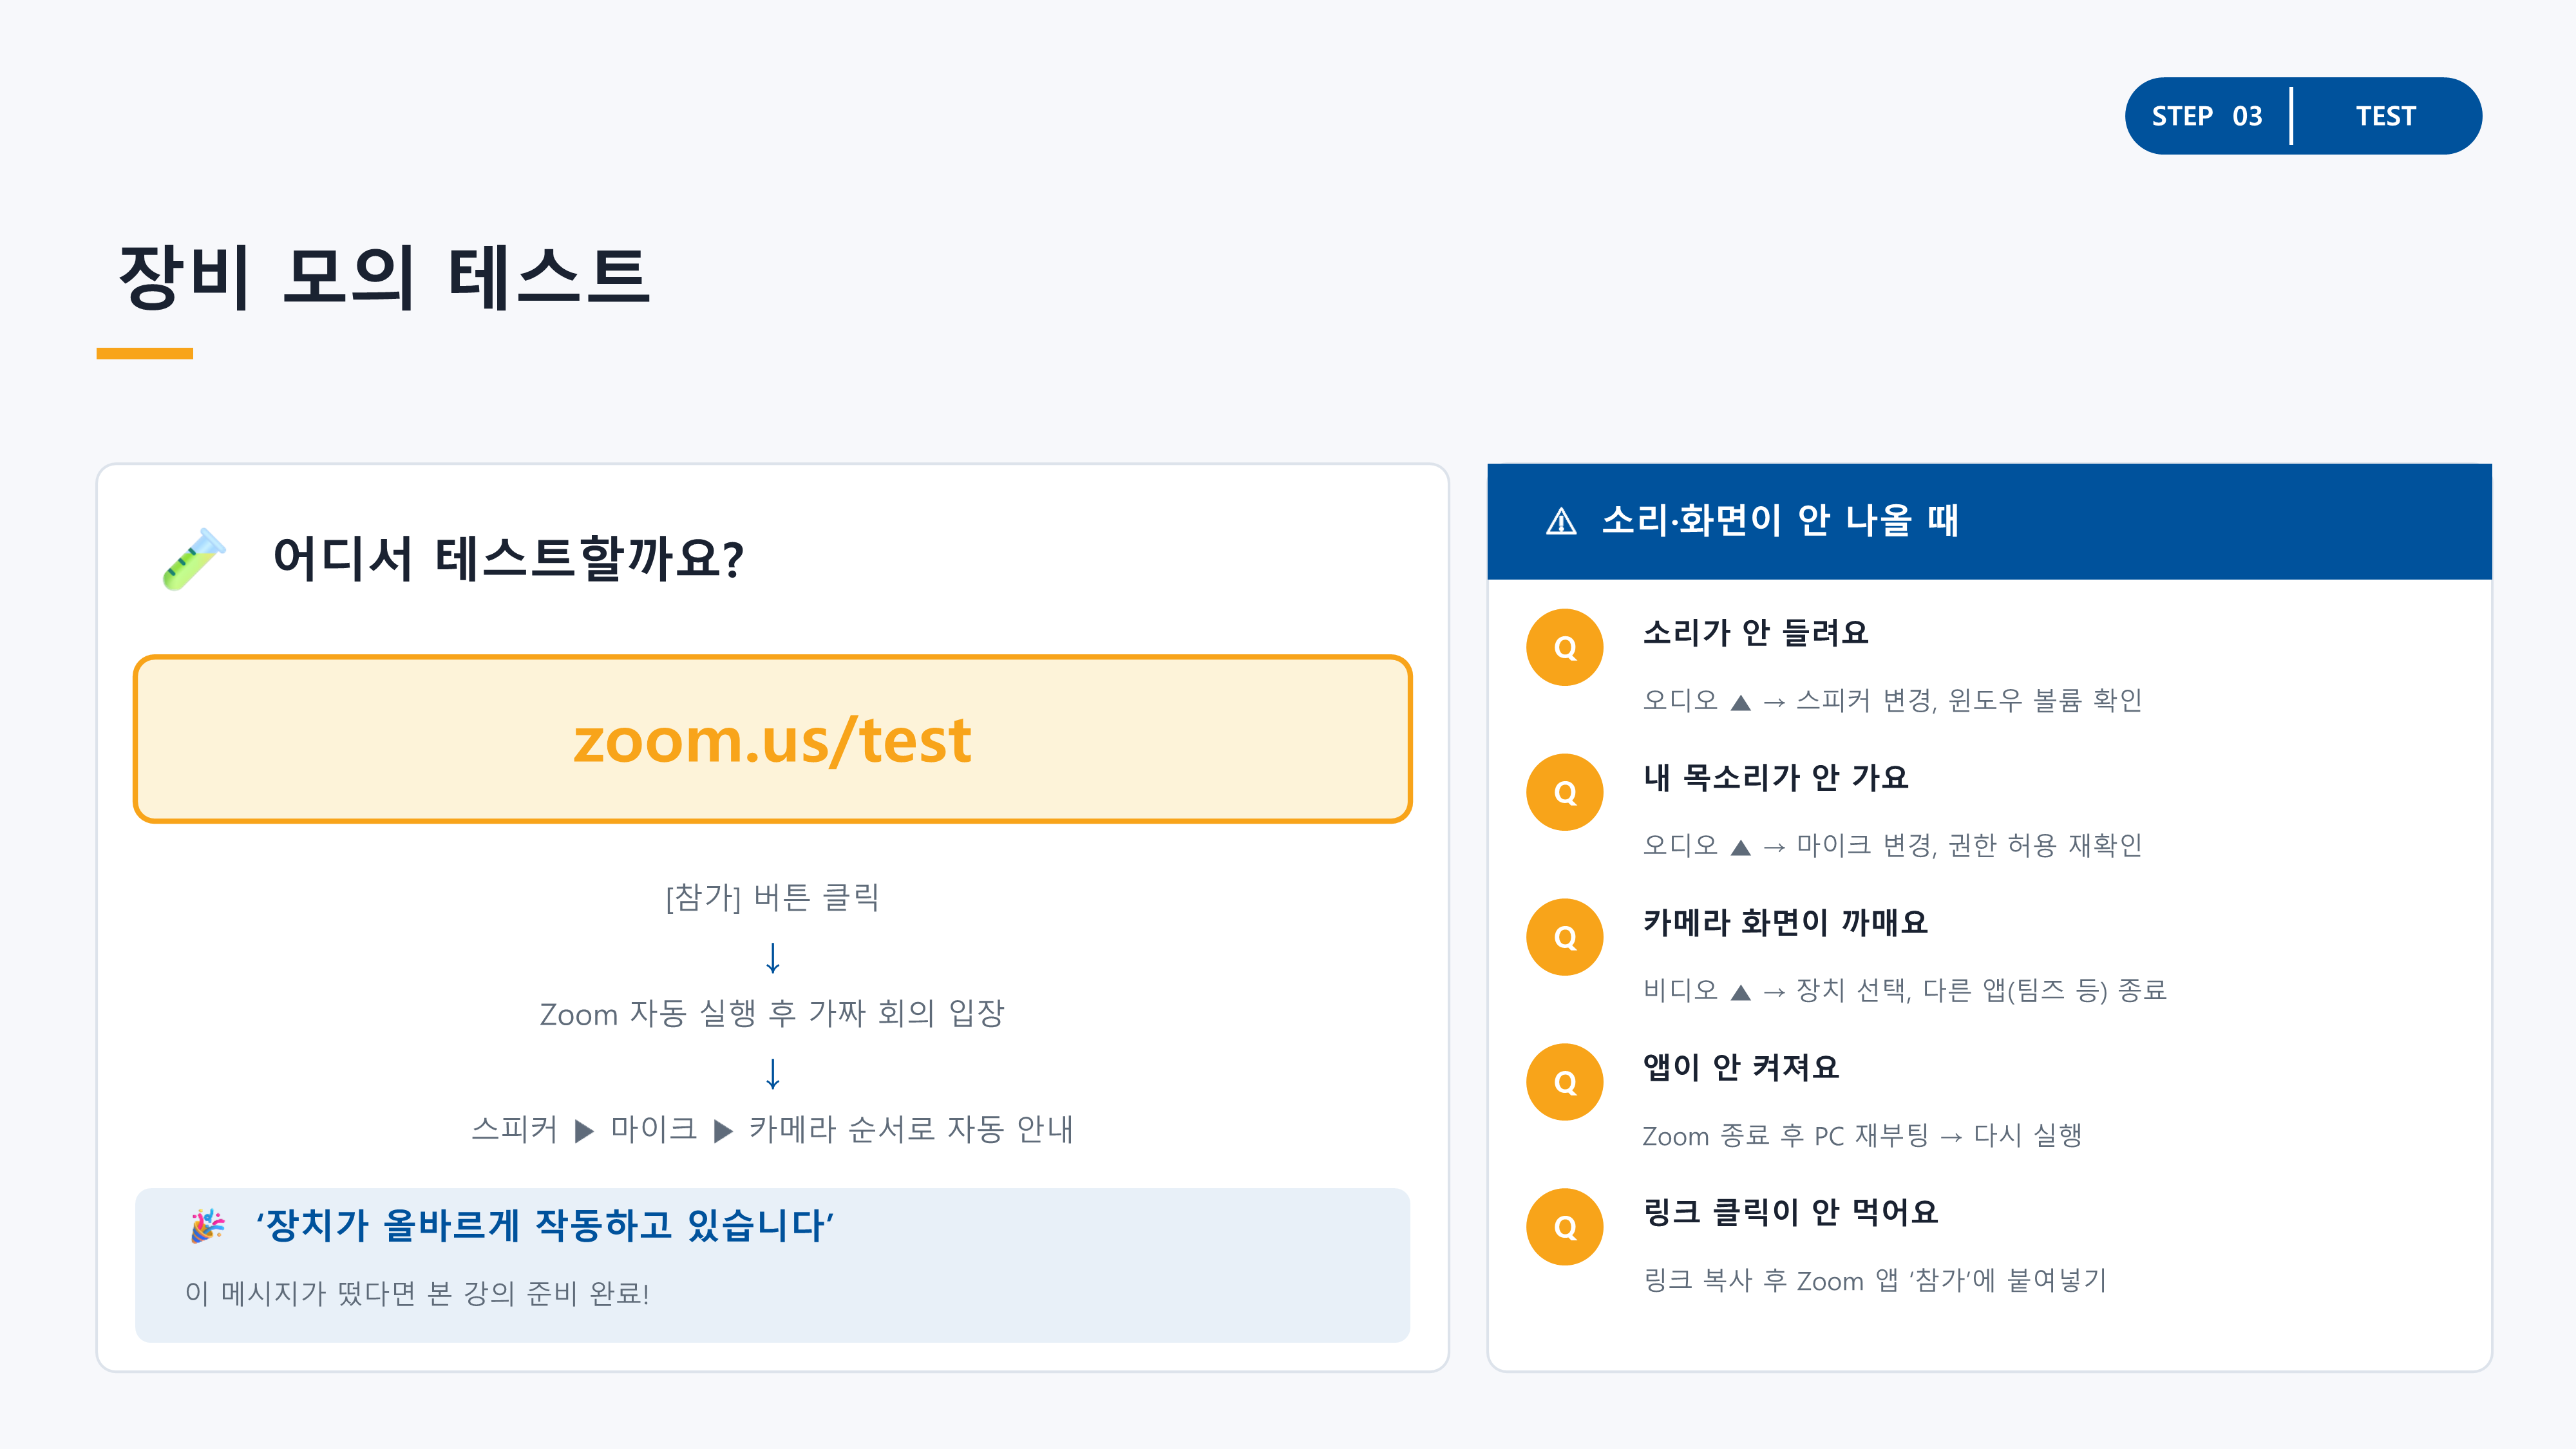This screenshot has height=1449, width=2576.
Task: Click the TEST label in the badge
Action: coord(2385,116)
